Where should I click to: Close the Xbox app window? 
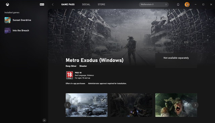pos(211,4)
